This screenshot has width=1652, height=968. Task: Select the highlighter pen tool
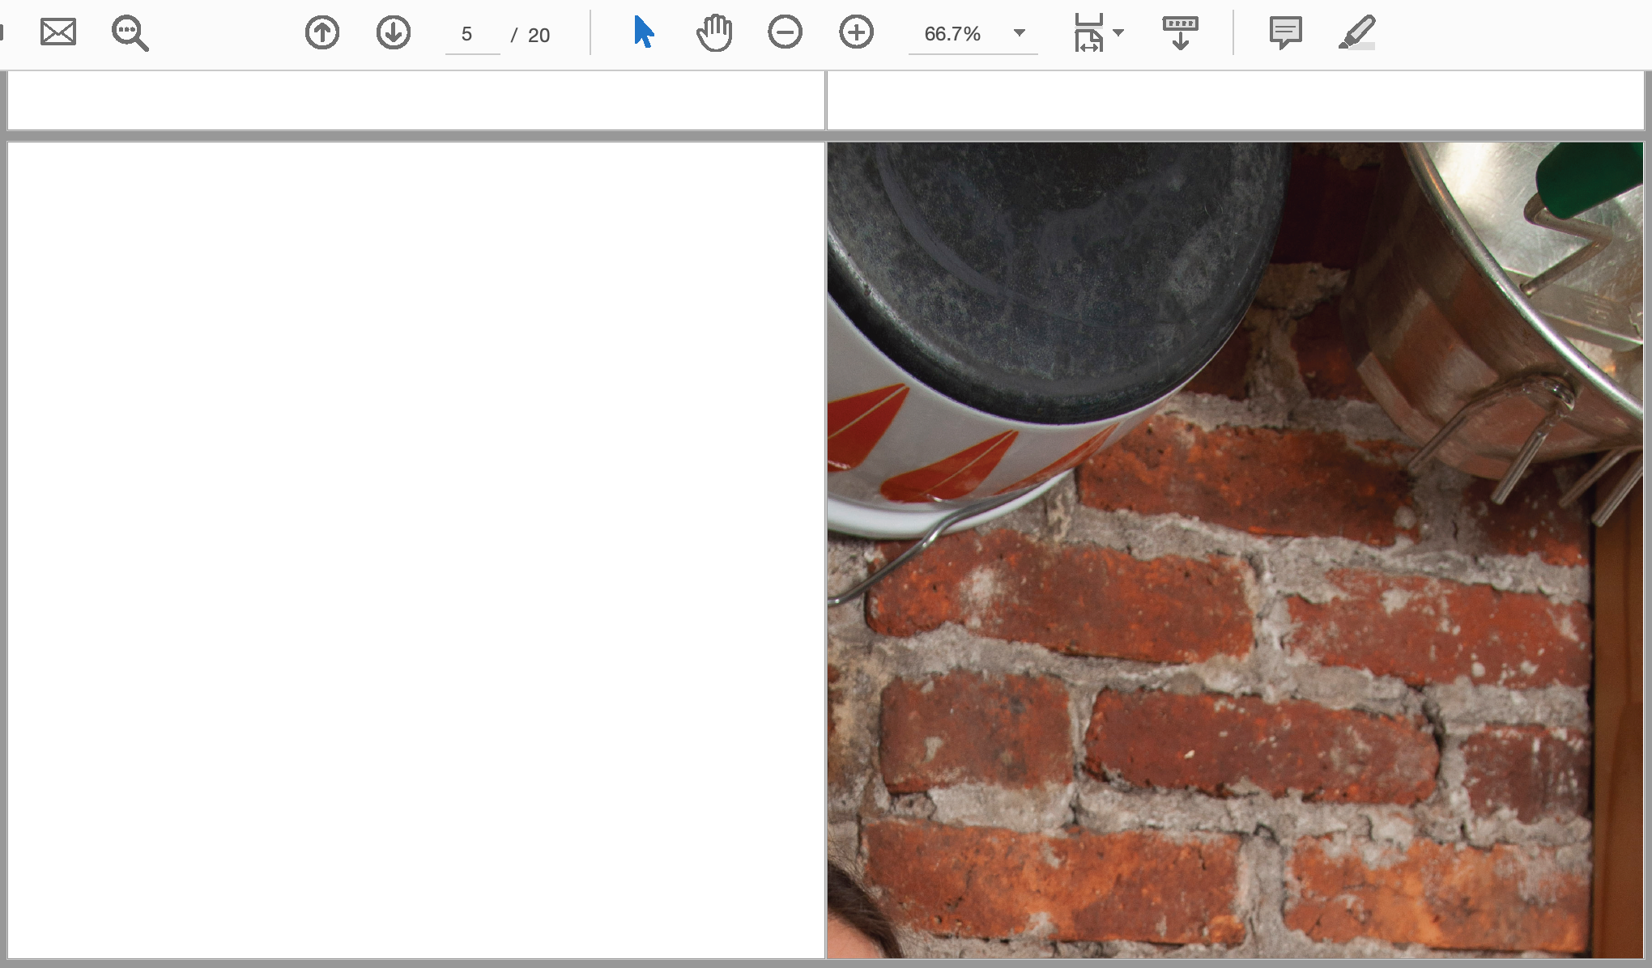[x=1357, y=33]
